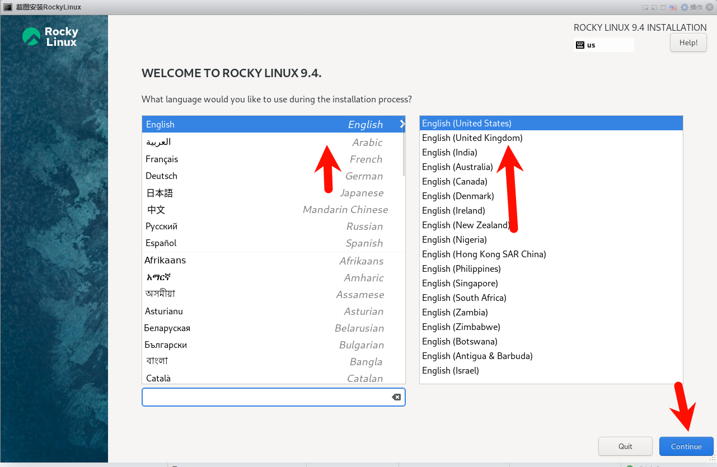Choose English (Canada) locale
The width and height of the screenshot is (717, 467).
tap(551, 181)
